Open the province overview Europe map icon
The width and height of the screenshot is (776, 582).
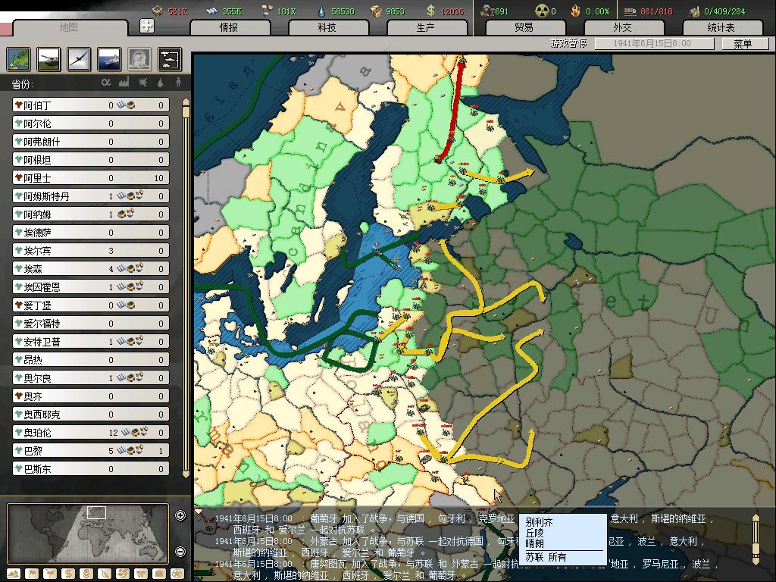(x=18, y=58)
